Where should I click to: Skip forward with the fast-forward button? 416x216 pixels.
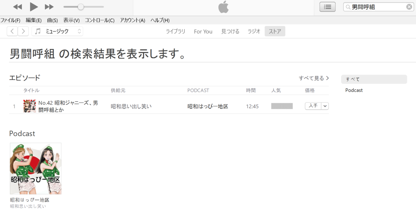(49, 7)
